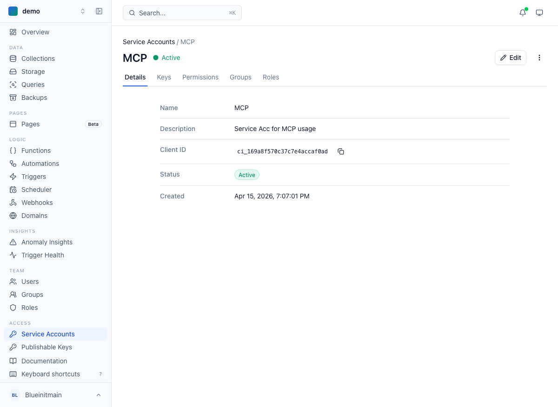Open notifications bell icon

pos(523,13)
